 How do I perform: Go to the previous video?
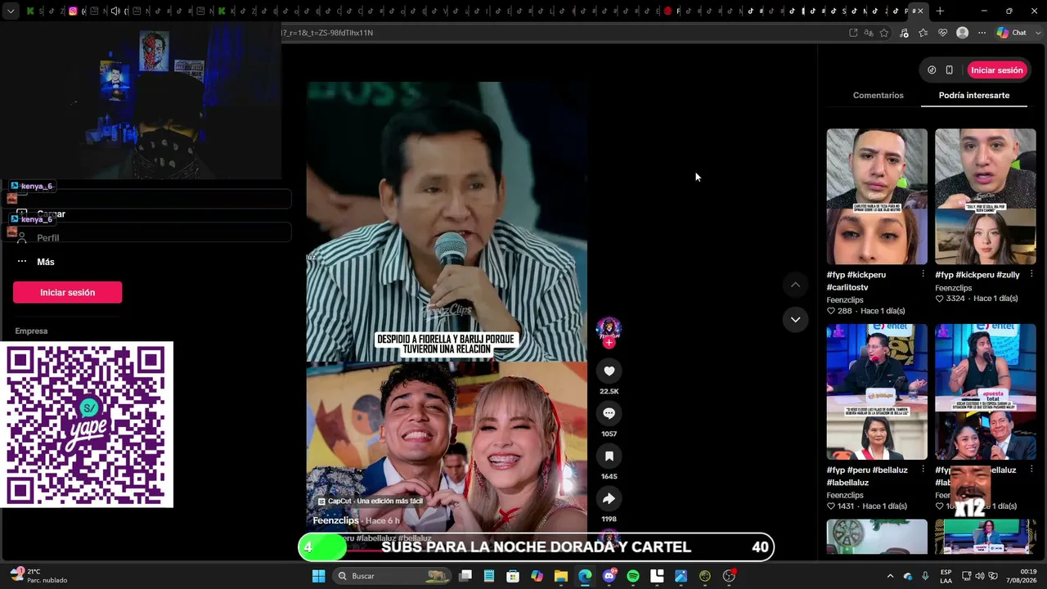795,285
